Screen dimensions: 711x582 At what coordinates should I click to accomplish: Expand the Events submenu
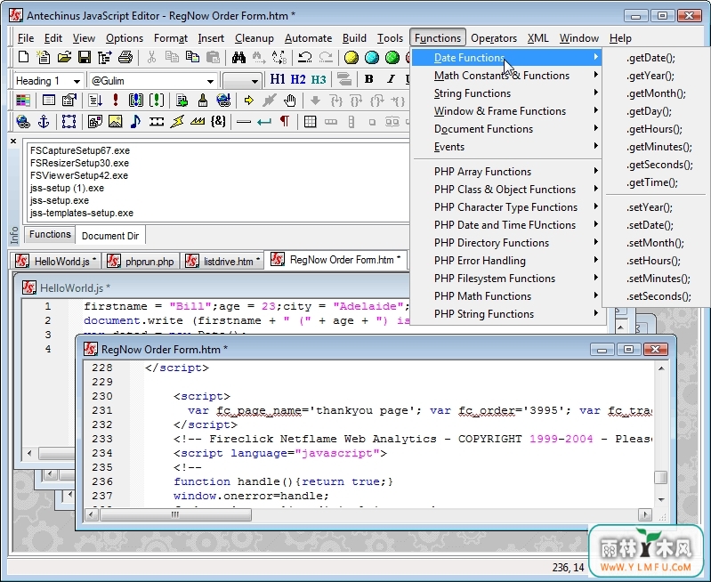(x=508, y=147)
